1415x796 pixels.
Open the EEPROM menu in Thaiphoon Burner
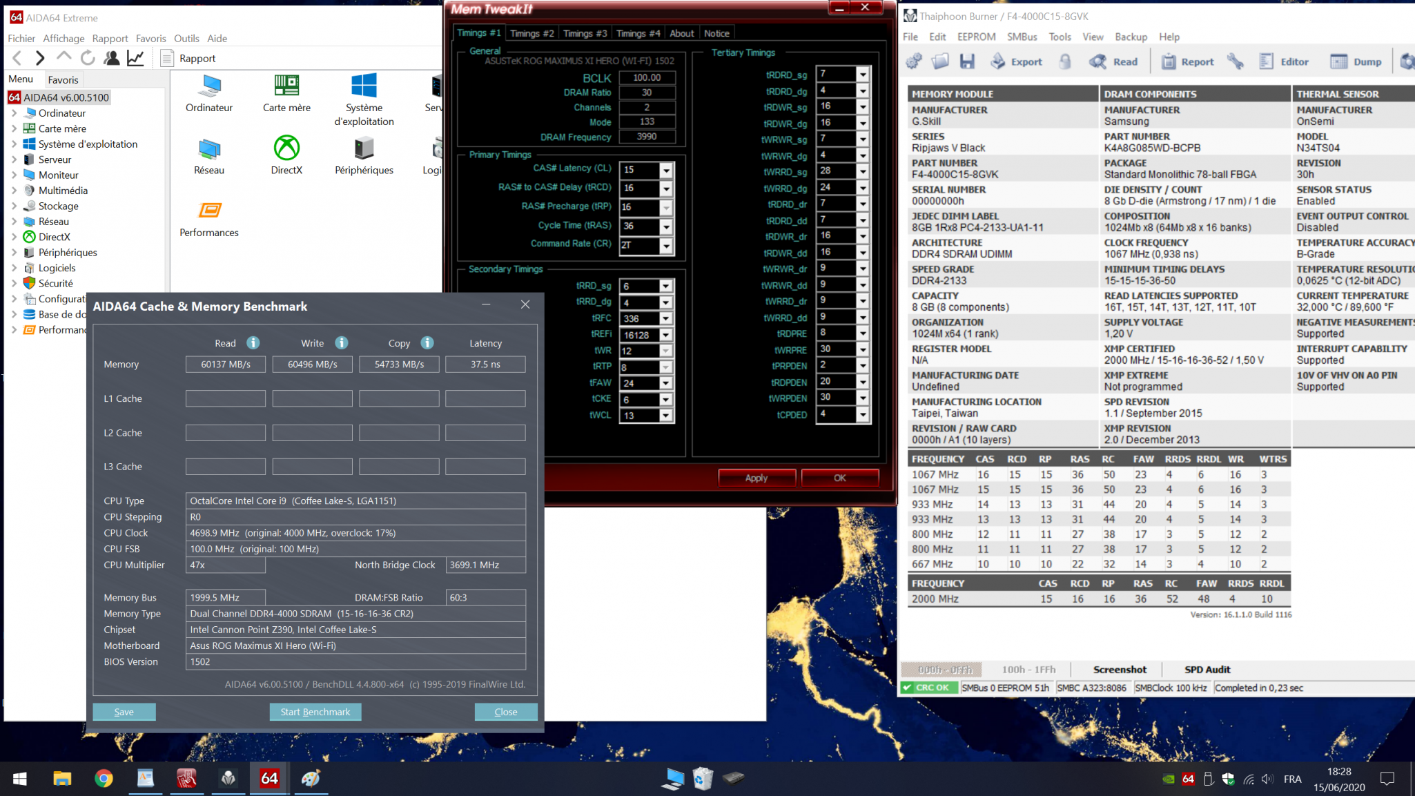coord(976,37)
